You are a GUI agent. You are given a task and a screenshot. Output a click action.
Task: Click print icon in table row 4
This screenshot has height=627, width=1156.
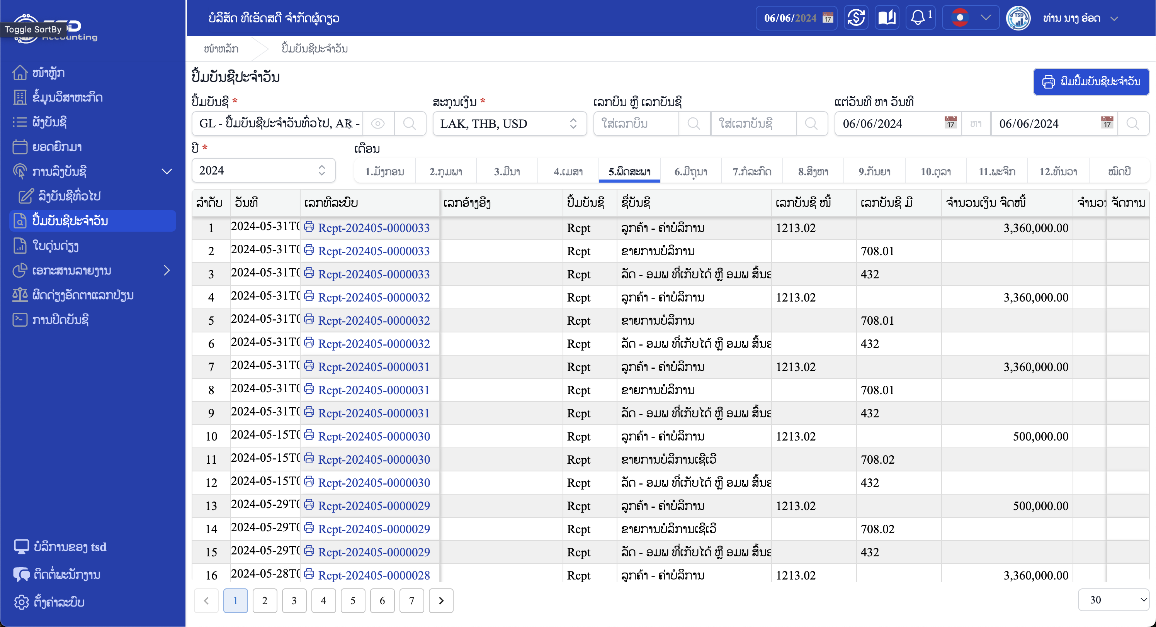coord(309,296)
